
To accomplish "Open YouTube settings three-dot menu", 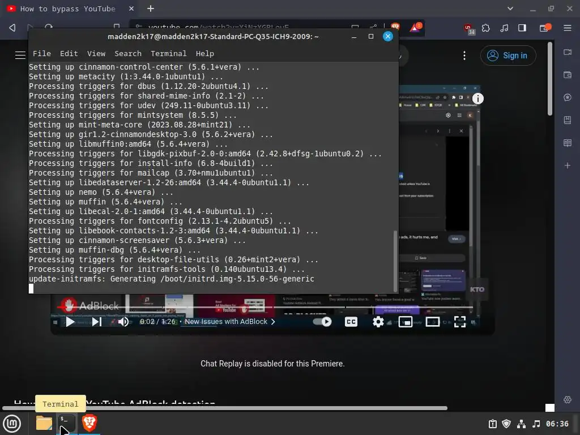I will pyautogui.click(x=464, y=56).
